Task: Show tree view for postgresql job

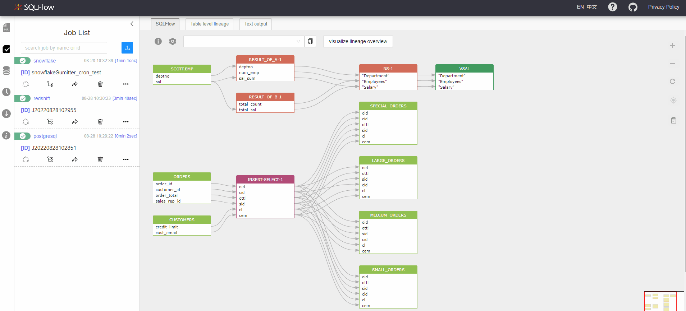Action: click(50, 159)
